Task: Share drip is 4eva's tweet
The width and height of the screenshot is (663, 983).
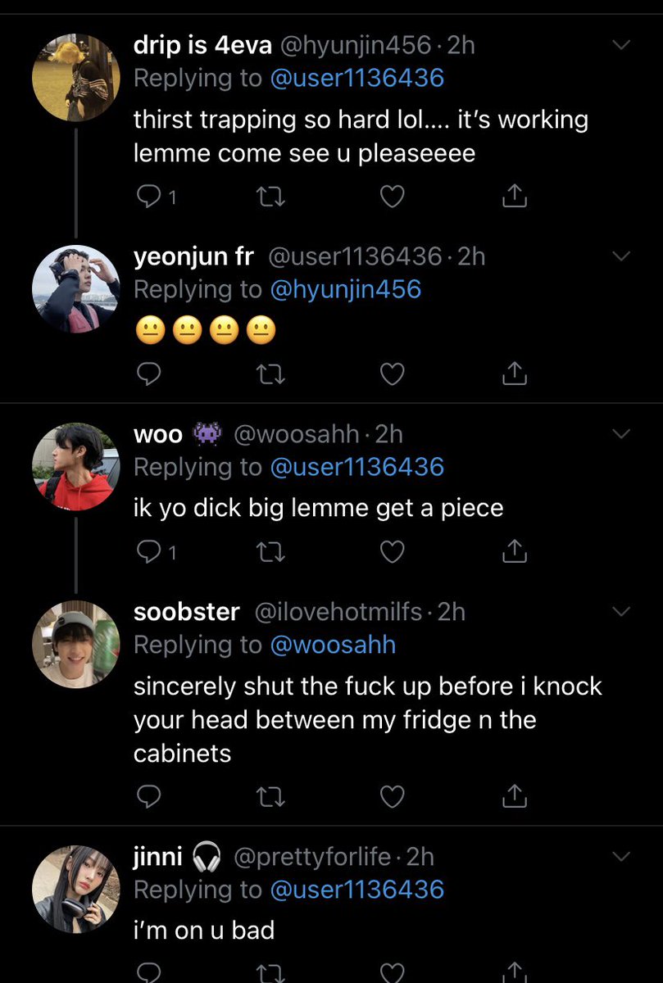Action: tap(513, 196)
